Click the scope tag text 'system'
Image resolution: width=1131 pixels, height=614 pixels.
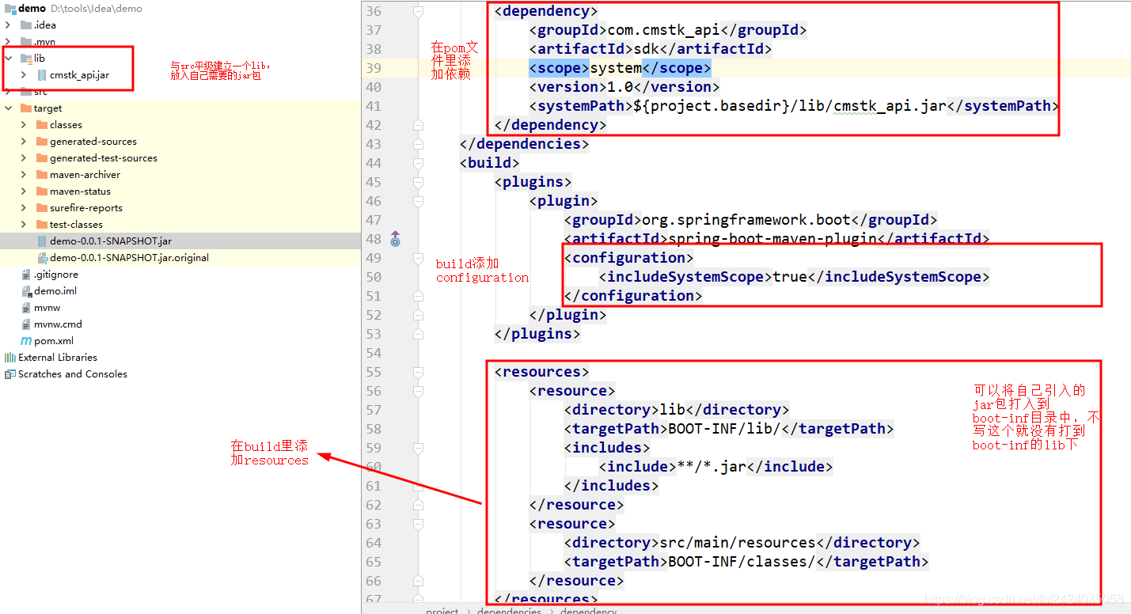tap(616, 68)
